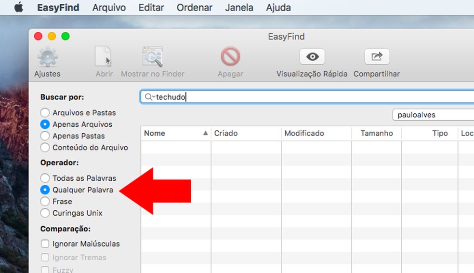Screen dimensions: 474x273
Task: Open Visualização Rápida eye button
Action: (x=312, y=56)
